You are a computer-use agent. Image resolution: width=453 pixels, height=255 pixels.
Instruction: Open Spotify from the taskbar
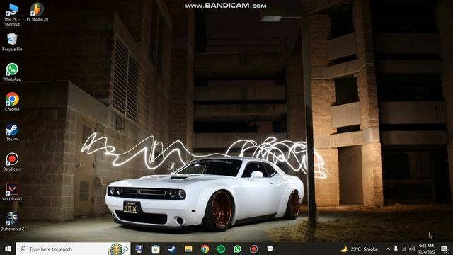point(221,249)
